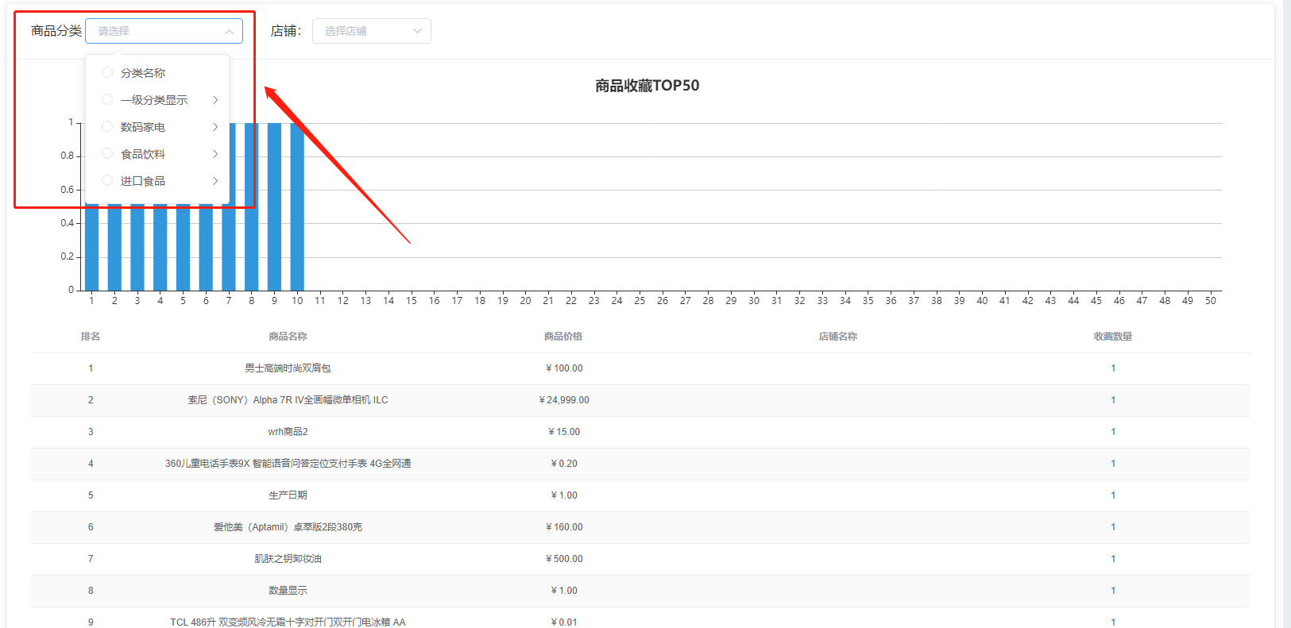Screen dimensions: 1291x628
Task: Click the price ¥ 160.00
Action: pos(564,527)
